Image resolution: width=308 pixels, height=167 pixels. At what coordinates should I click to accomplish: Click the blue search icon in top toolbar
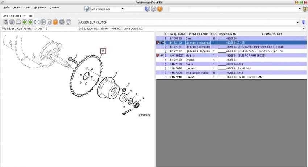pyautogui.click(x=147, y=9)
